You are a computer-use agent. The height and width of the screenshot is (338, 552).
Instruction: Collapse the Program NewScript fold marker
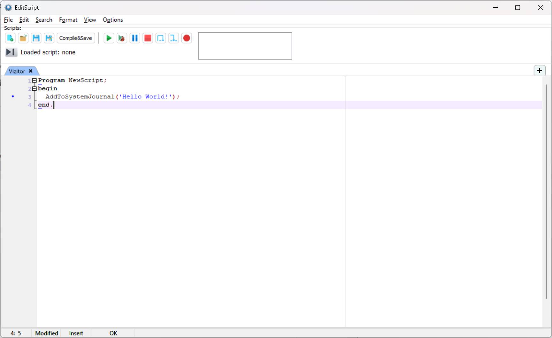point(34,81)
